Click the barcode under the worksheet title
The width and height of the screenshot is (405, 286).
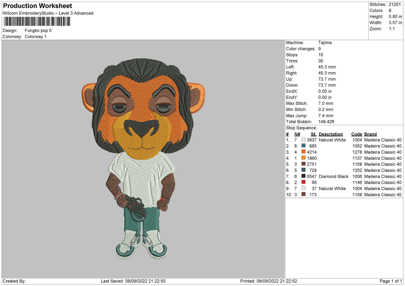tap(37, 22)
